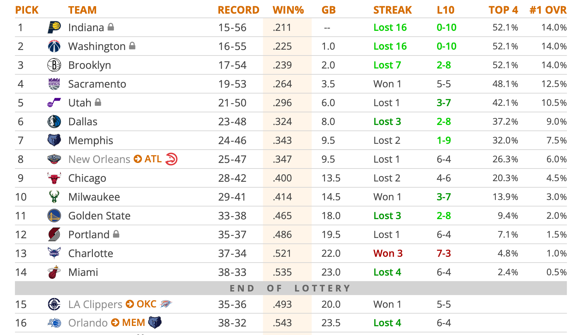Click the lock icon next to Portland
576x335 pixels.
116,234
